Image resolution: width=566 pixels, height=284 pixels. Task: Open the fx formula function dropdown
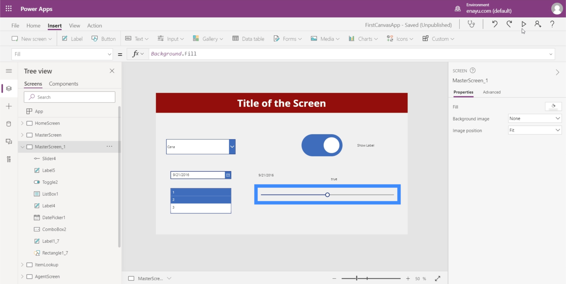(x=138, y=54)
